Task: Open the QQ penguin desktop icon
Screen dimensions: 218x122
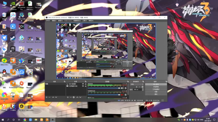Action: [4, 73]
